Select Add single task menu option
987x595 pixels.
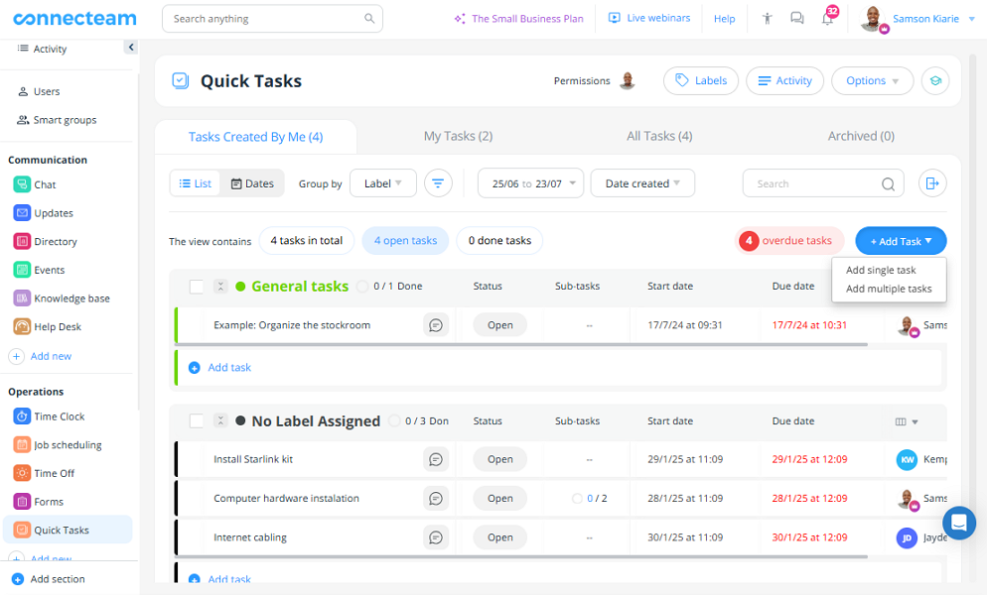pyautogui.click(x=881, y=270)
